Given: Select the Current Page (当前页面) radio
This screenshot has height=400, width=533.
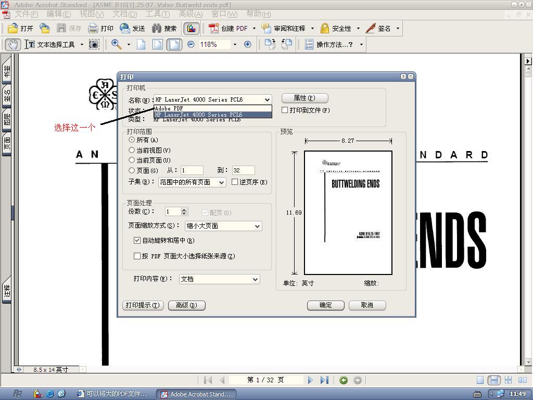Looking at the screenshot, I should click(132, 160).
